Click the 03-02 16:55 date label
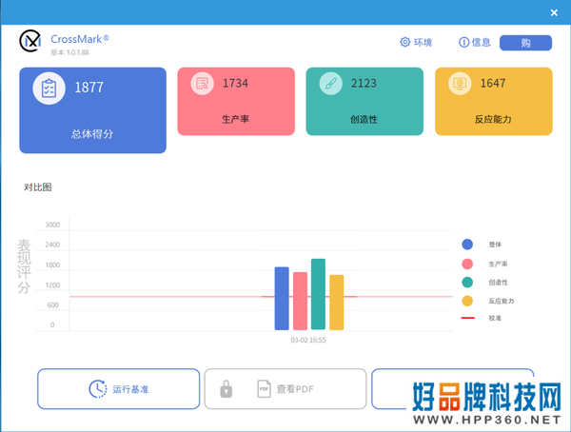The height and width of the screenshot is (432, 571). pos(308,341)
